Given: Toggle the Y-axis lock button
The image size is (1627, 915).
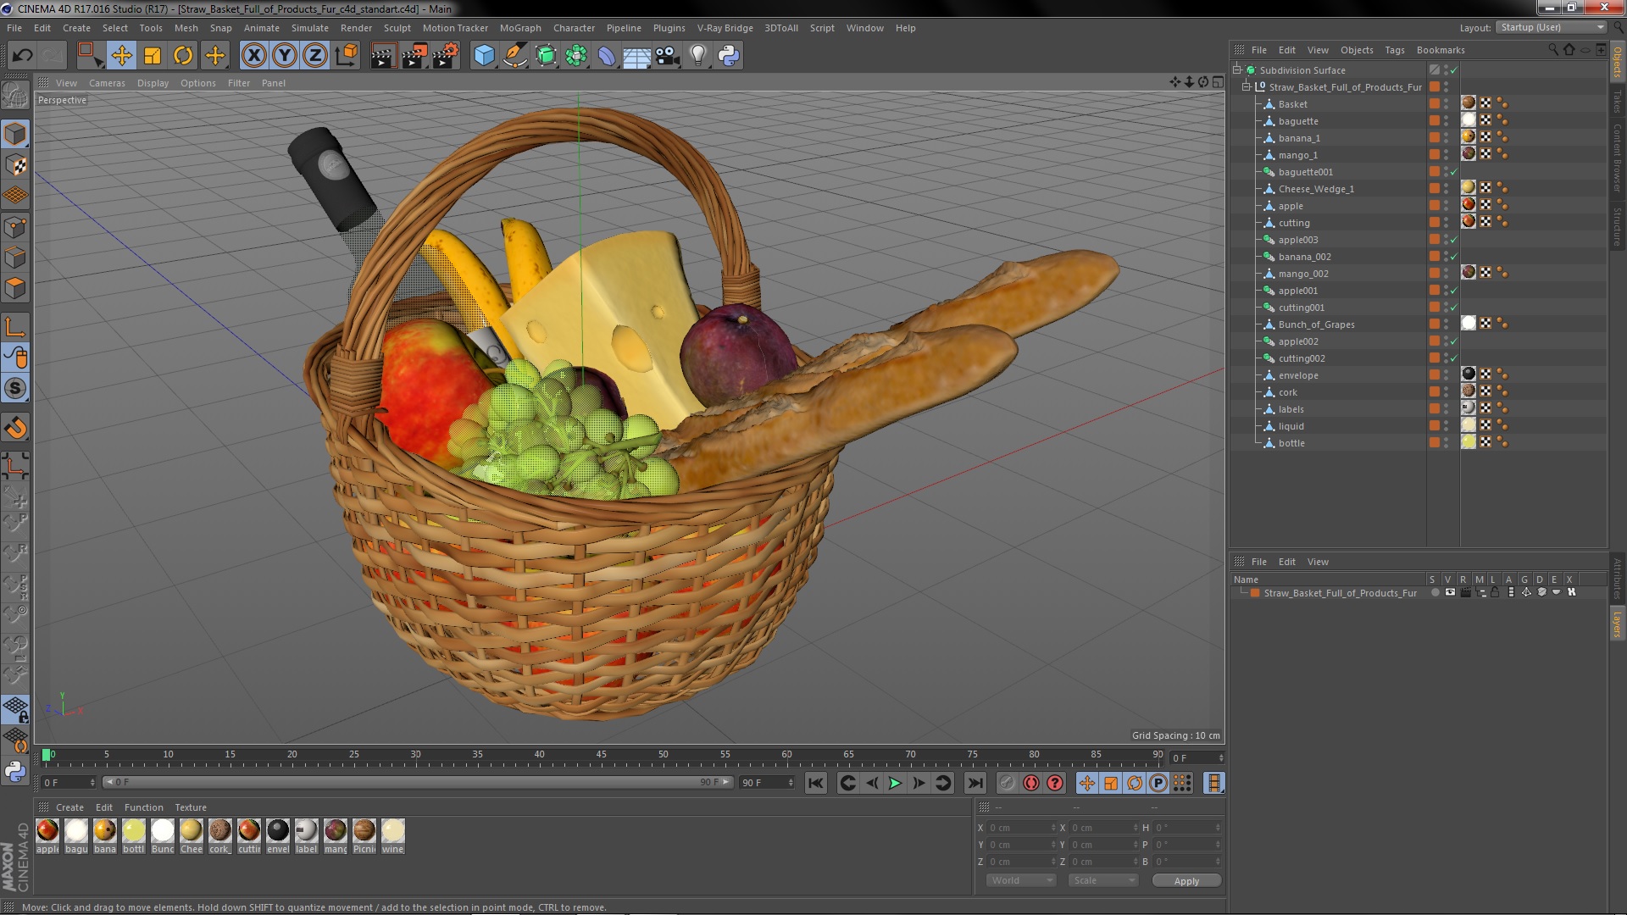Looking at the screenshot, I should (x=285, y=56).
